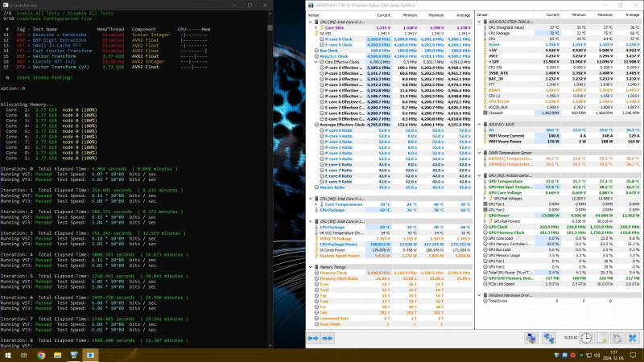Open File Explorer from the taskbar

tap(57, 356)
